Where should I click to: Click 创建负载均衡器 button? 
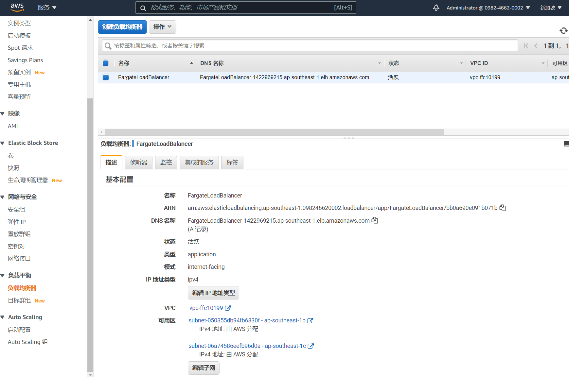(x=122, y=27)
